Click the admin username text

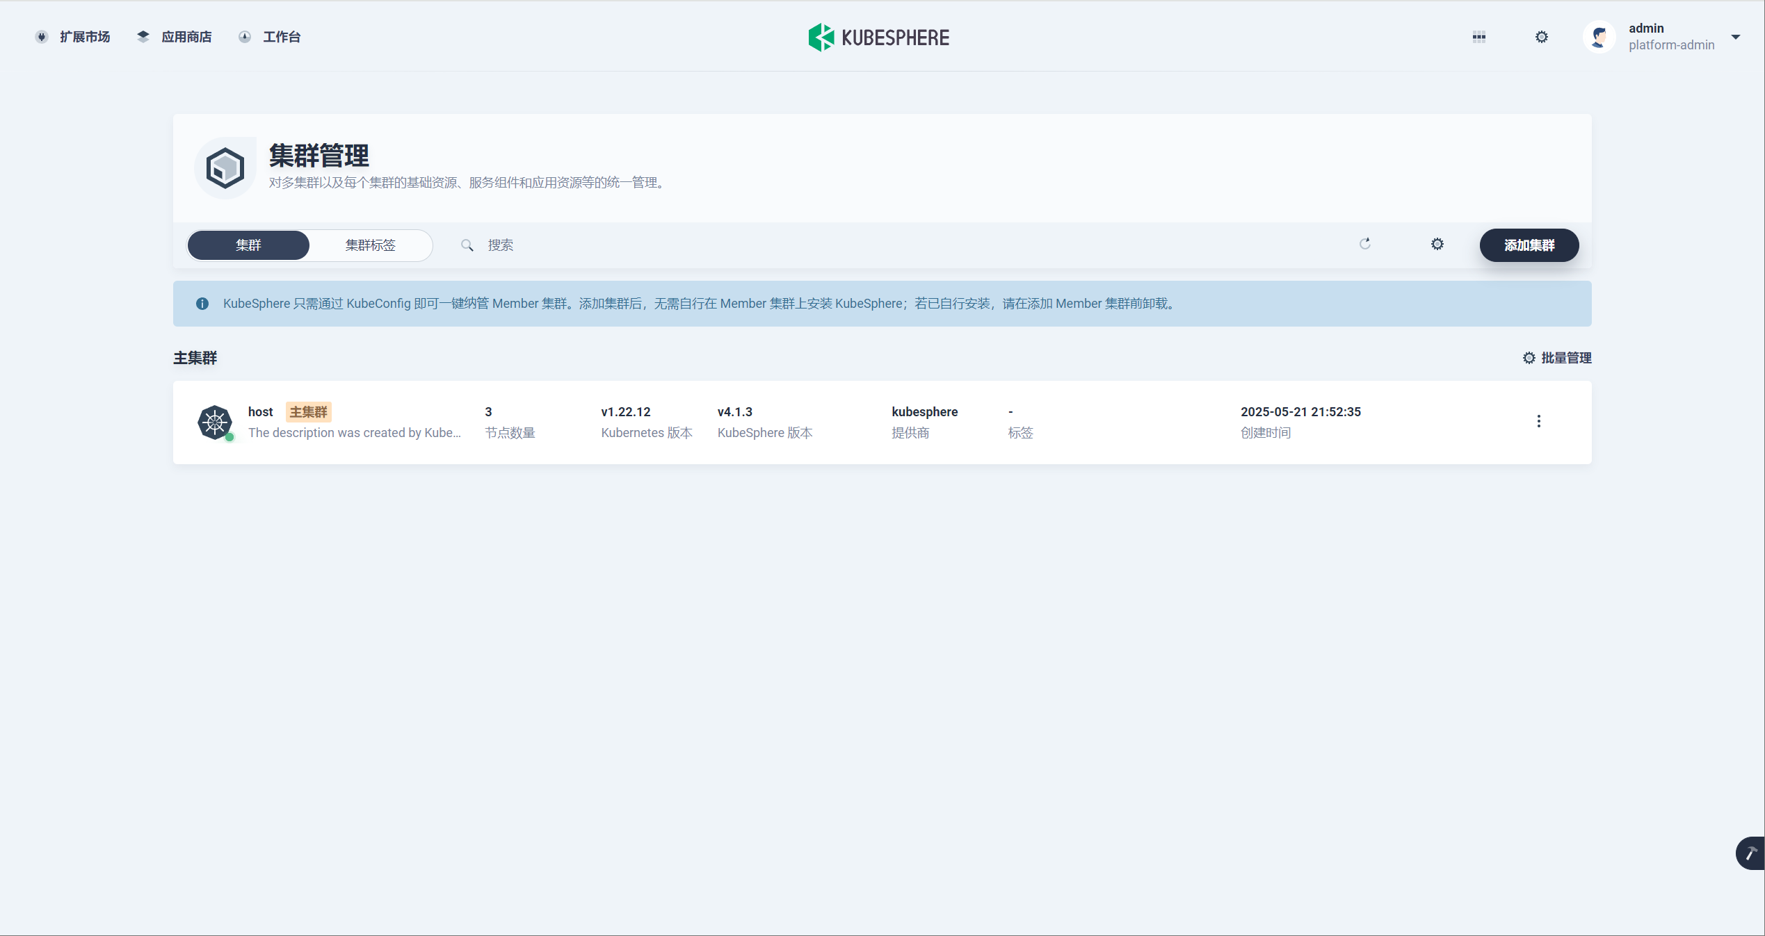[x=1646, y=28]
